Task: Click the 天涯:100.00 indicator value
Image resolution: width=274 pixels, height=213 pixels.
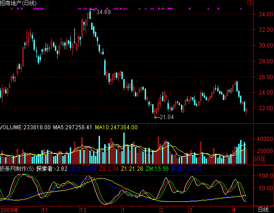Action: [x=186, y=169]
